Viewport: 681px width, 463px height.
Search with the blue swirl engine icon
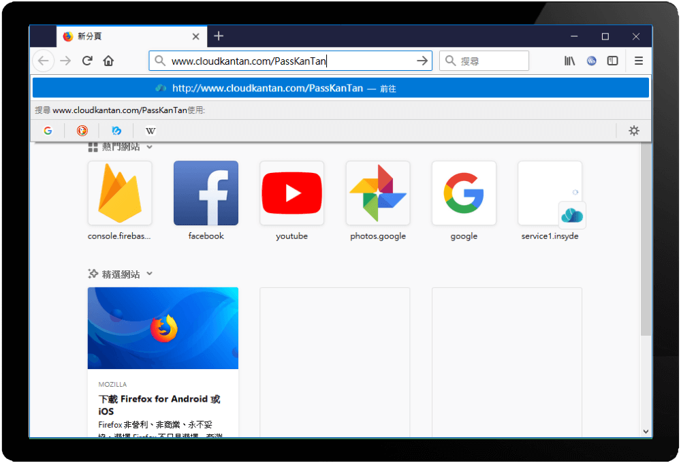click(x=116, y=131)
